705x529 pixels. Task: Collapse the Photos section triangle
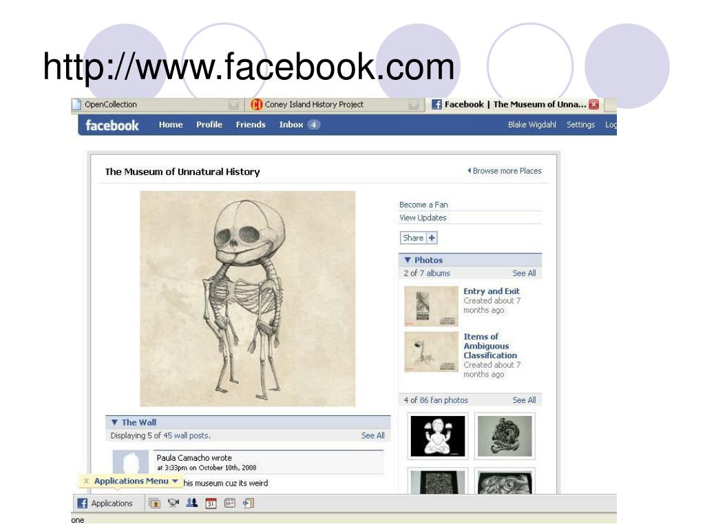point(408,260)
